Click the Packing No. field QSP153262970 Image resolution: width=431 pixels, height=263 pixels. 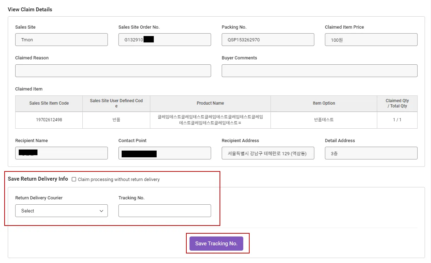coord(268,40)
